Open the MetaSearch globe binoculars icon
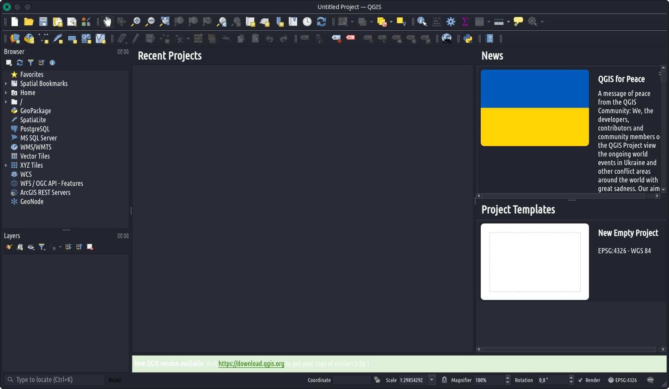Screen dimensions: 669x389 coord(447,38)
